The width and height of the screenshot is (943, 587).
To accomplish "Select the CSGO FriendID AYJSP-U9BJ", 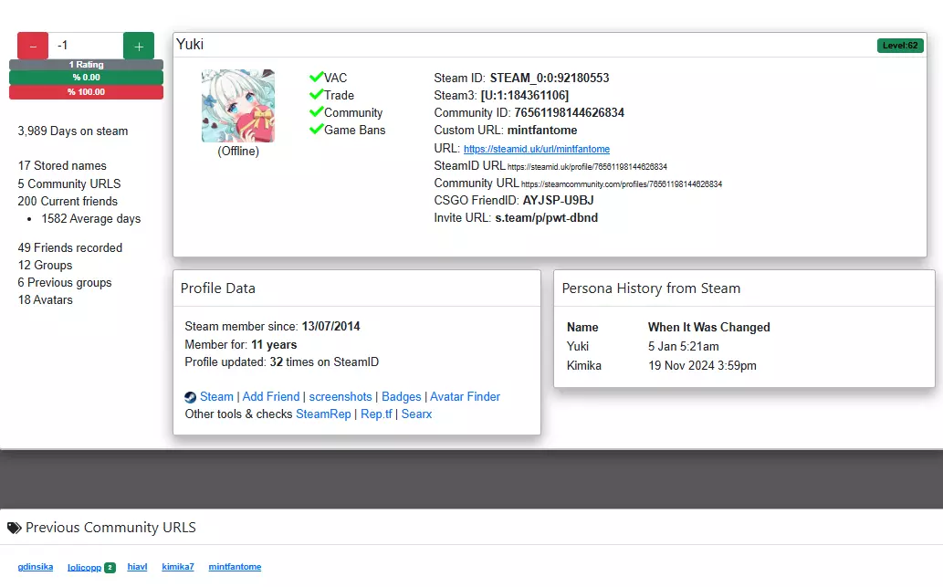I will (558, 200).
